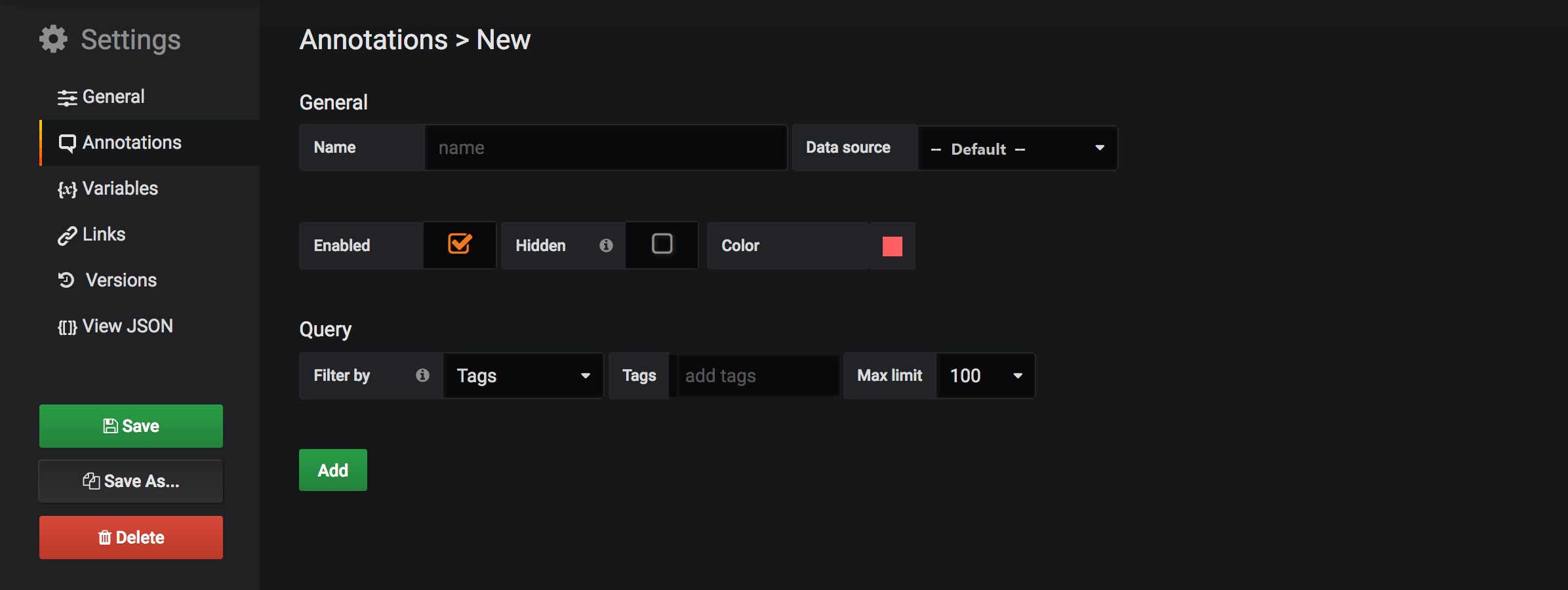Image resolution: width=1568 pixels, height=590 pixels.
Task: Click the View JSON brackets icon
Action: [67, 327]
